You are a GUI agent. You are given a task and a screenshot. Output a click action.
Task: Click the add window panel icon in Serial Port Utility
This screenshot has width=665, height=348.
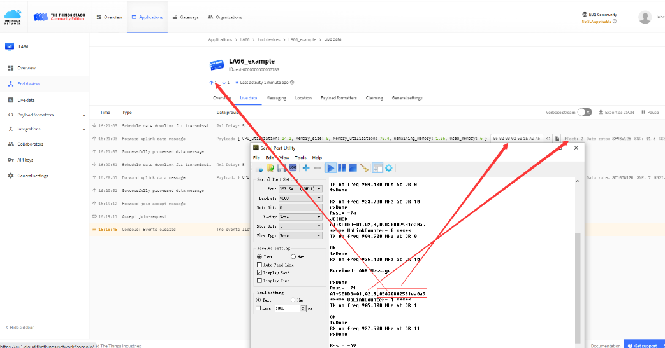click(377, 168)
